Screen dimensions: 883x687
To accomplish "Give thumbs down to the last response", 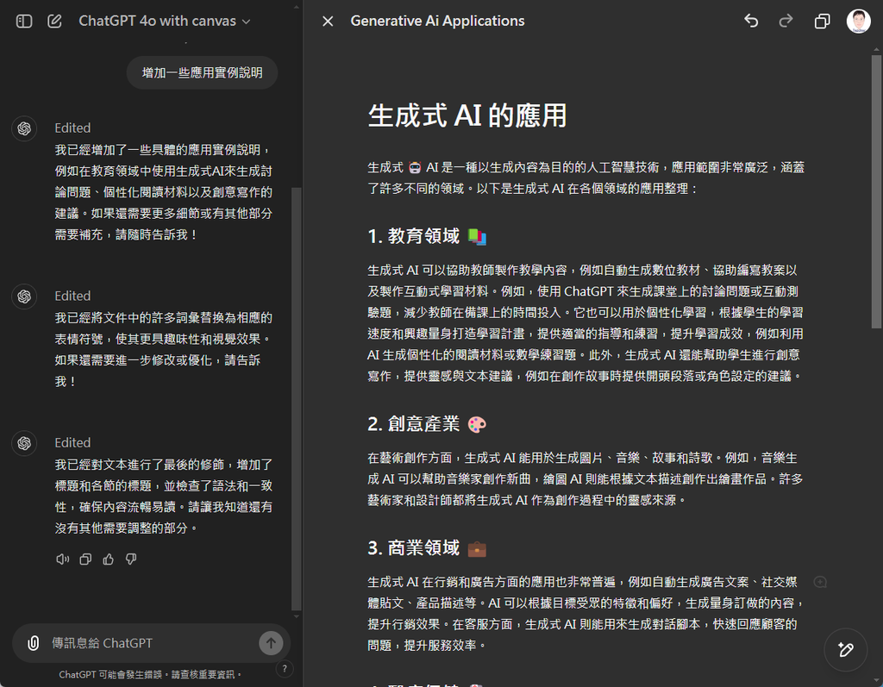I will pos(131,559).
